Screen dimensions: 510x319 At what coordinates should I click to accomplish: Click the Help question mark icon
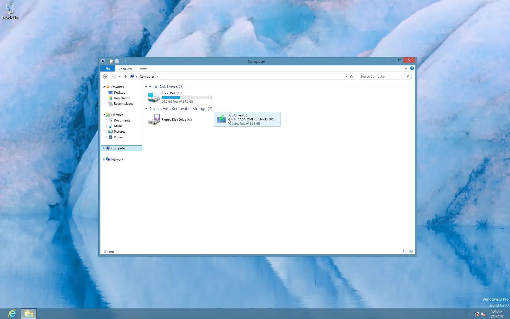tap(412, 69)
